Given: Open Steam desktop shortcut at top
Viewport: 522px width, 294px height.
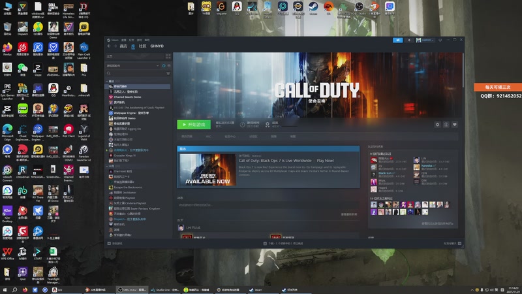Looking at the screenshot, I should pos(313,8).
